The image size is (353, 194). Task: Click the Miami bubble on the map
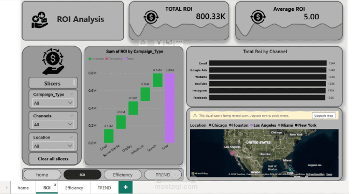tap(287, 167)
